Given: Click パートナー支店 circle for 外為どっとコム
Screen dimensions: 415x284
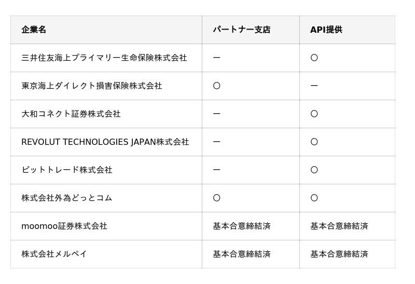Looking at the screenshot, I should [216, 198].
